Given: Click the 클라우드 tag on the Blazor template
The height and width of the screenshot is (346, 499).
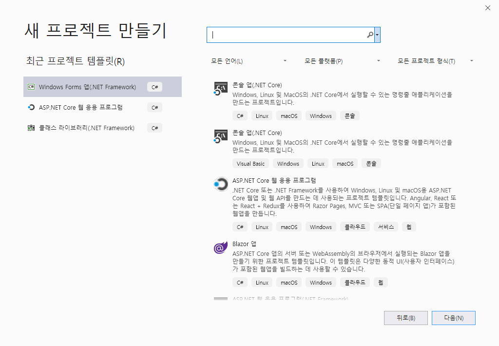Looking at the screenshot, I should coord(355,282).
